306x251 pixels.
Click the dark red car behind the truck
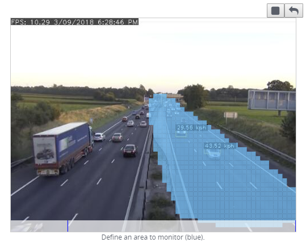pos(130,150)
